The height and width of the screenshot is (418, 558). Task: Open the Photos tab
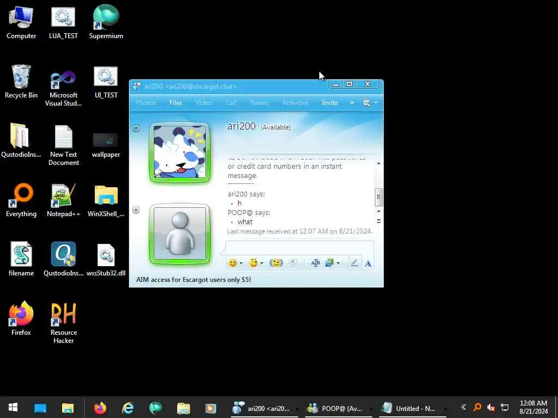pyautogui.click(x=146, y=103)
